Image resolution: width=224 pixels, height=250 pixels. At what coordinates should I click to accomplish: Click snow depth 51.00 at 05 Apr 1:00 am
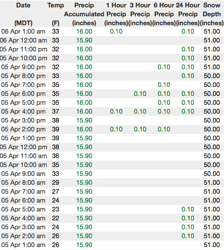coord(212,245)
